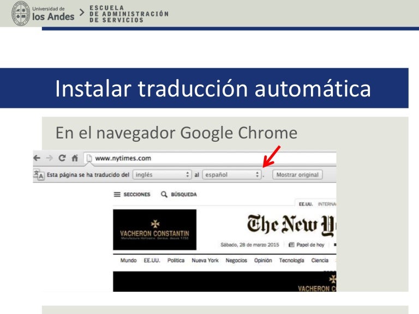This screenshot has height=314, width=419.
Task: Open the Tecnología section
Action: click(x=291, y=261)
